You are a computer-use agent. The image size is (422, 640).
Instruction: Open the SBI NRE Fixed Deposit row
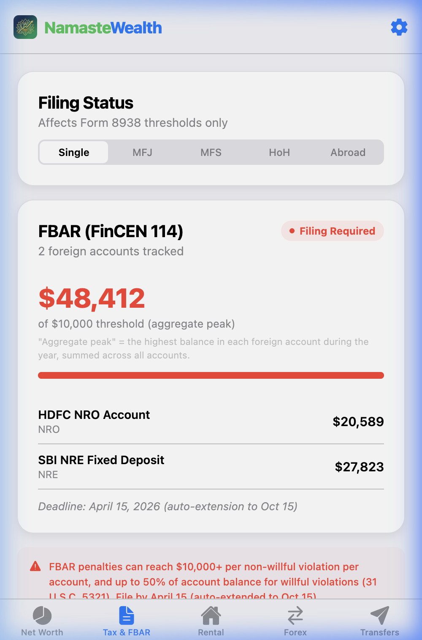(211, 467)
